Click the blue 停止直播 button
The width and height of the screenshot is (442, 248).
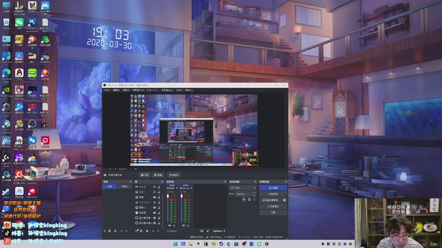[x=273, y=187]
